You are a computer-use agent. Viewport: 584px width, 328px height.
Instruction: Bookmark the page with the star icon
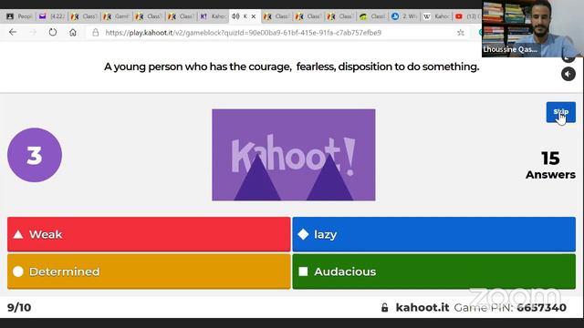coord(460,33)
